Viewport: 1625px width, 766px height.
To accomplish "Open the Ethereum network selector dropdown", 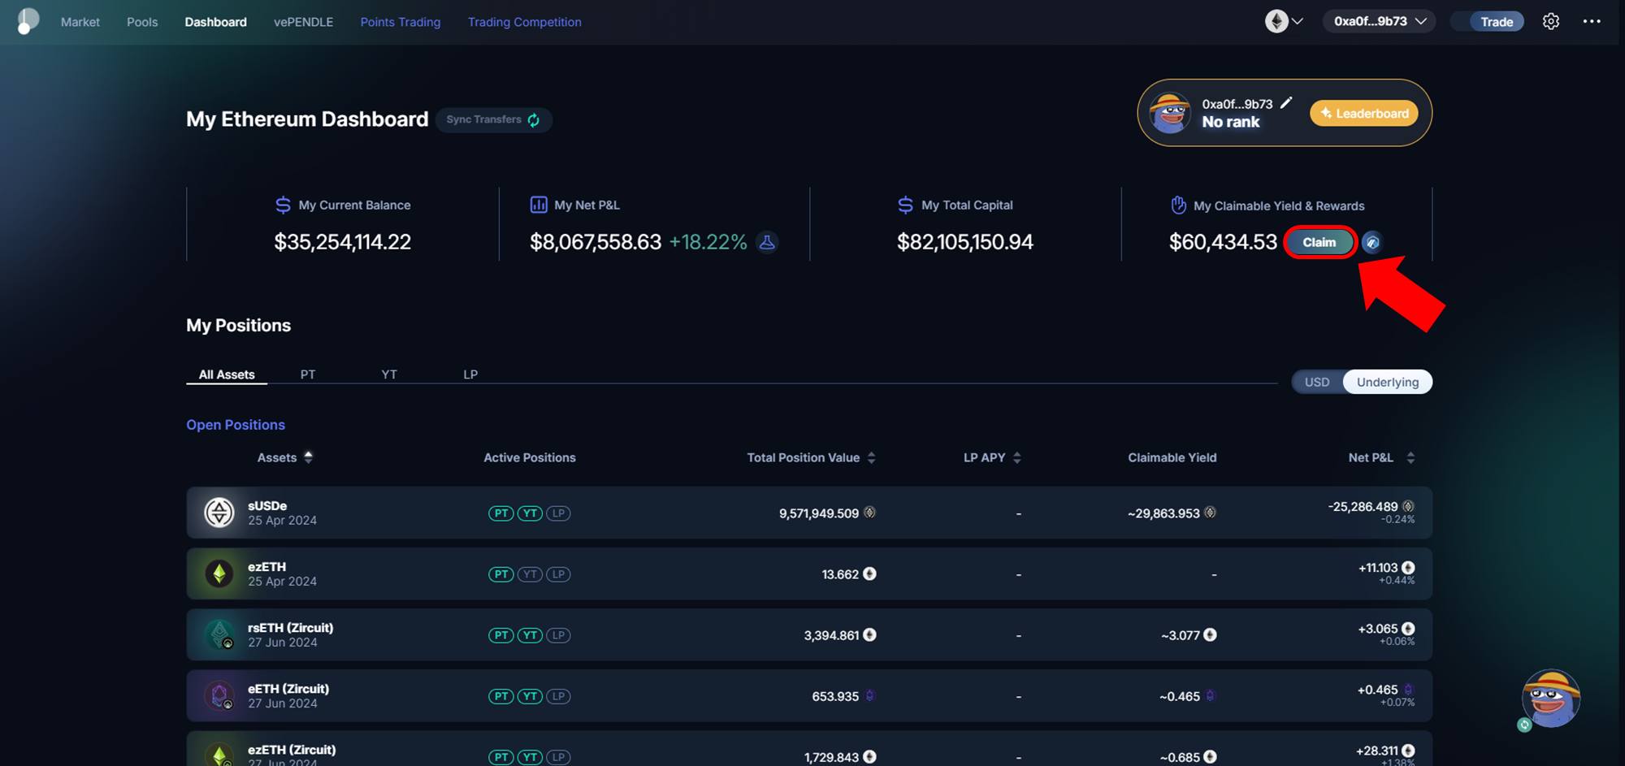I will (1284, 22).
